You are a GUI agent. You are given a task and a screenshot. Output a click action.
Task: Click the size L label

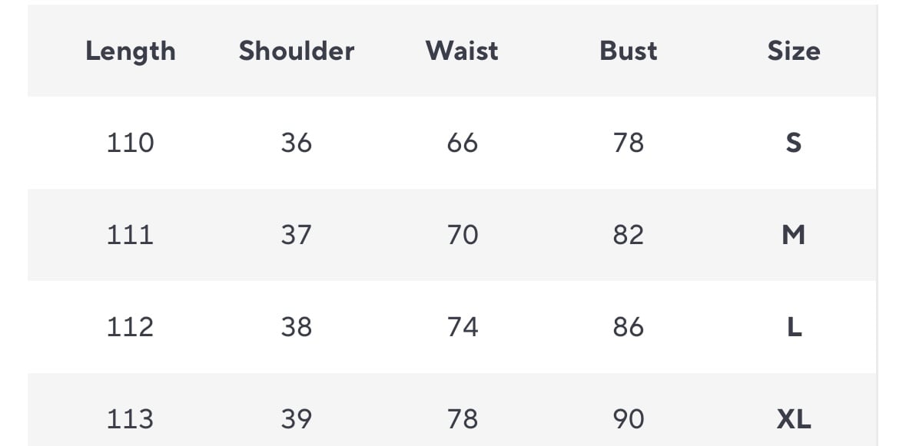[x=794, y=327]
